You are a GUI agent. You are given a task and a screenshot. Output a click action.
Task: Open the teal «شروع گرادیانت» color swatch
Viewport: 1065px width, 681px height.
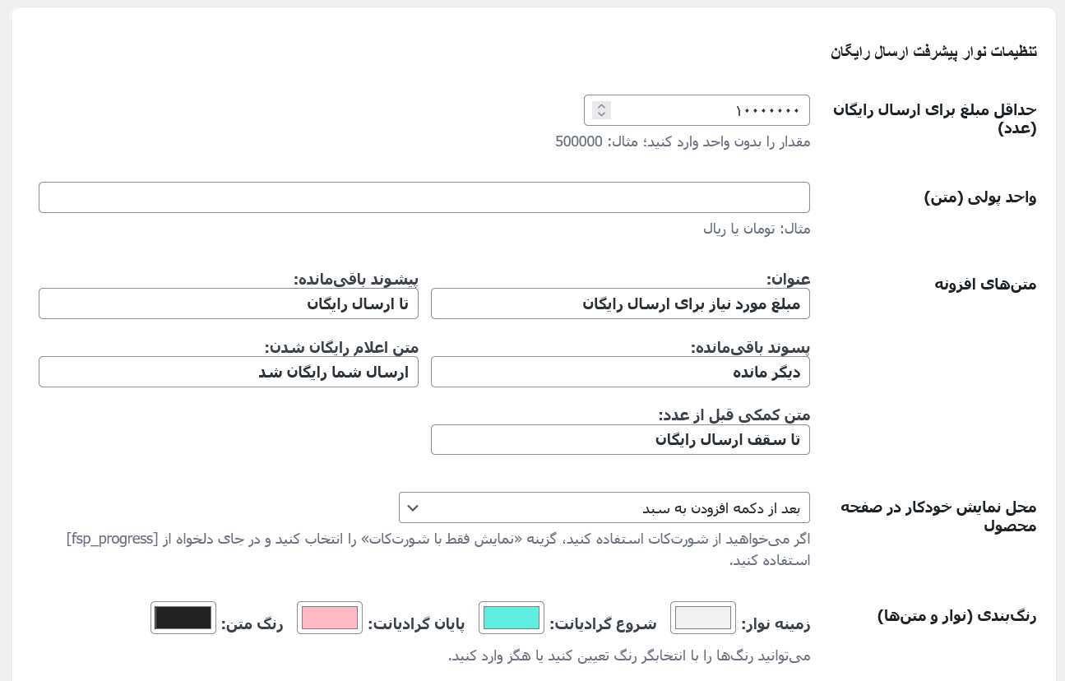(512, 618)
